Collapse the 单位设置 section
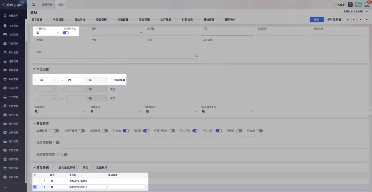Image resolution: width=372 pixels, height=192 pixels. pos(34,69)
